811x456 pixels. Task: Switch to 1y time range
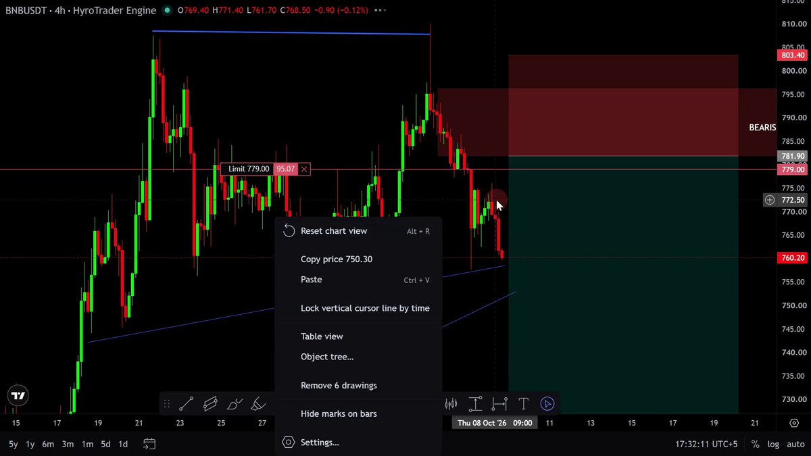30,444
